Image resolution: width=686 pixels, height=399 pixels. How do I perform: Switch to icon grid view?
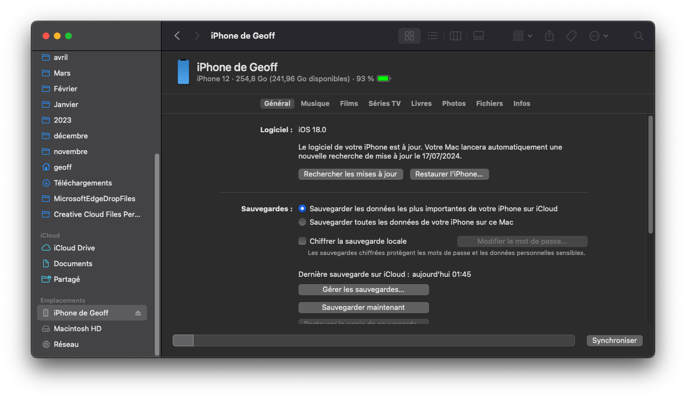[x=409, y=36]
